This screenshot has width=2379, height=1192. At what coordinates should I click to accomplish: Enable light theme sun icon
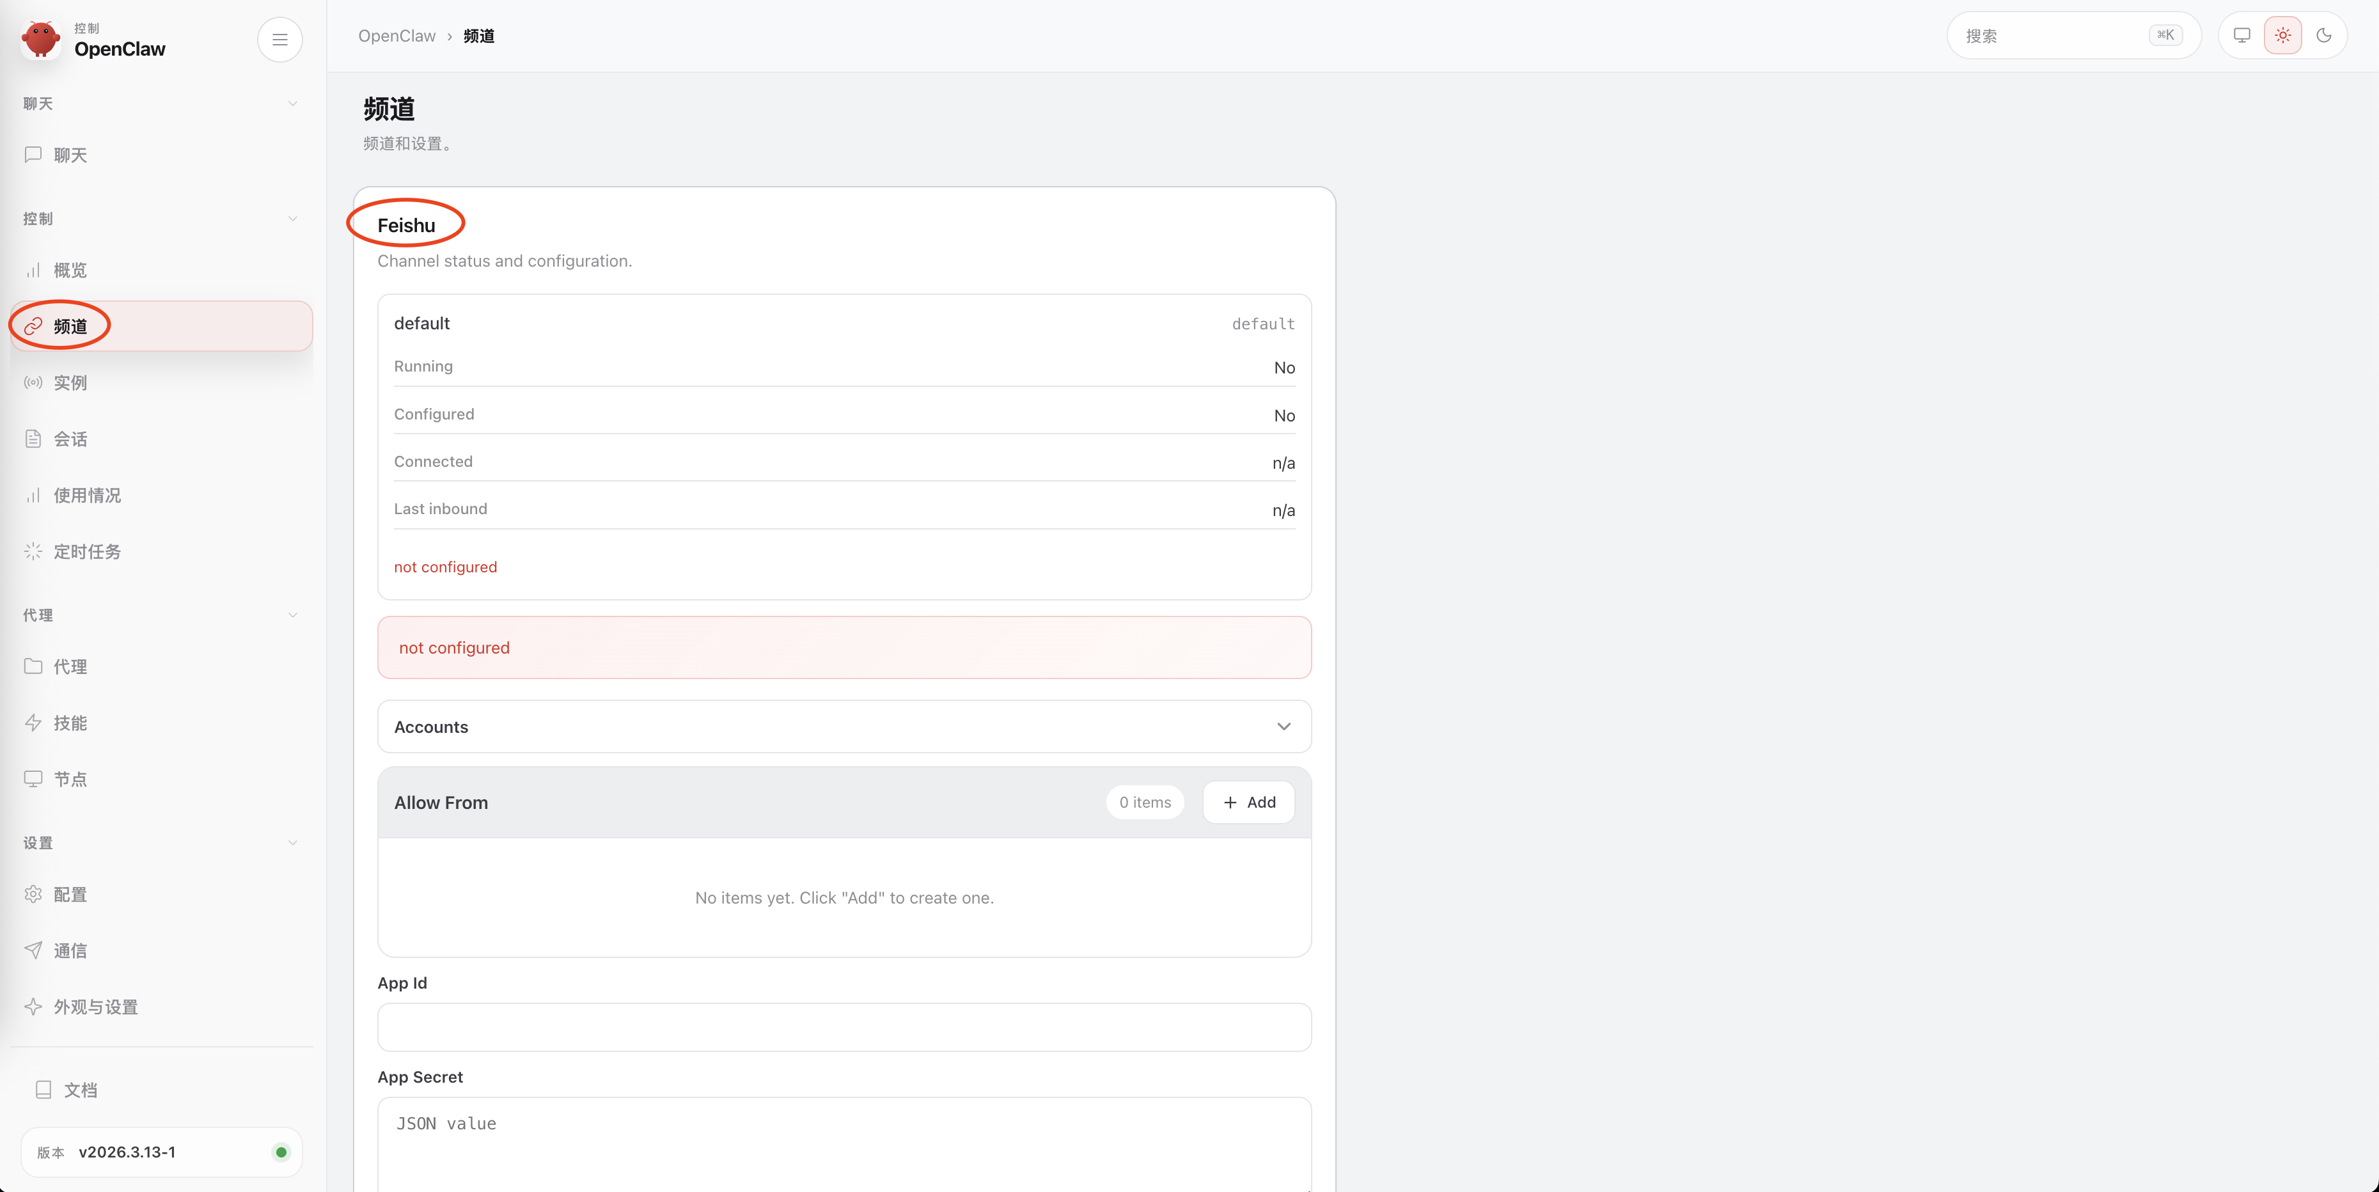pos(2282,36)
